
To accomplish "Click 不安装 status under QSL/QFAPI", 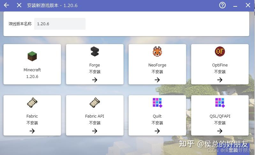I will [220, 123].
